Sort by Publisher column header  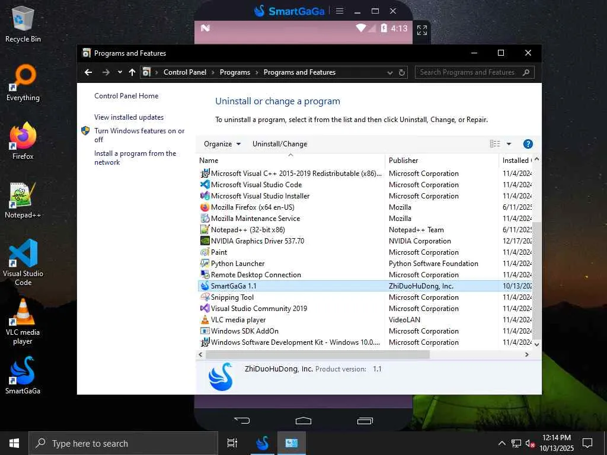442,160
